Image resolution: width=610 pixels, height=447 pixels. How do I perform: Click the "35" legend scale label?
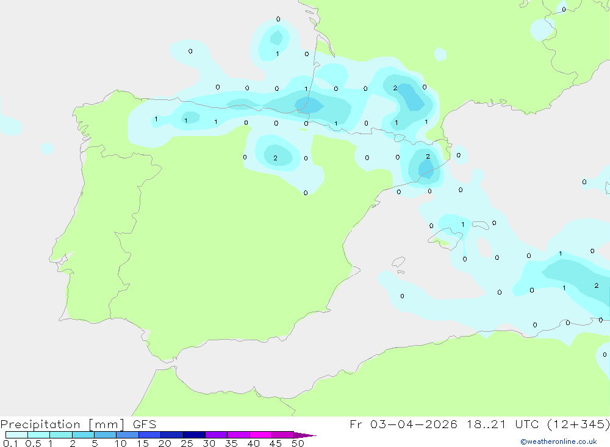(231, 443)
